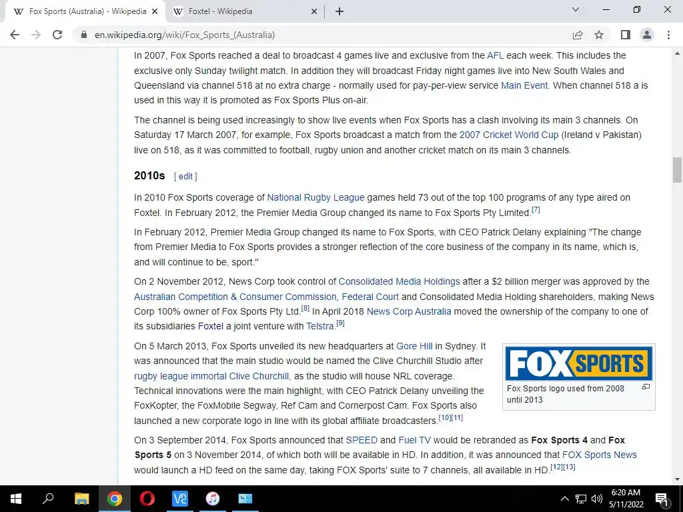Jump to citation 12
Image resolution: width=683 pixels, height=512 pixels.
pos(557,467)
